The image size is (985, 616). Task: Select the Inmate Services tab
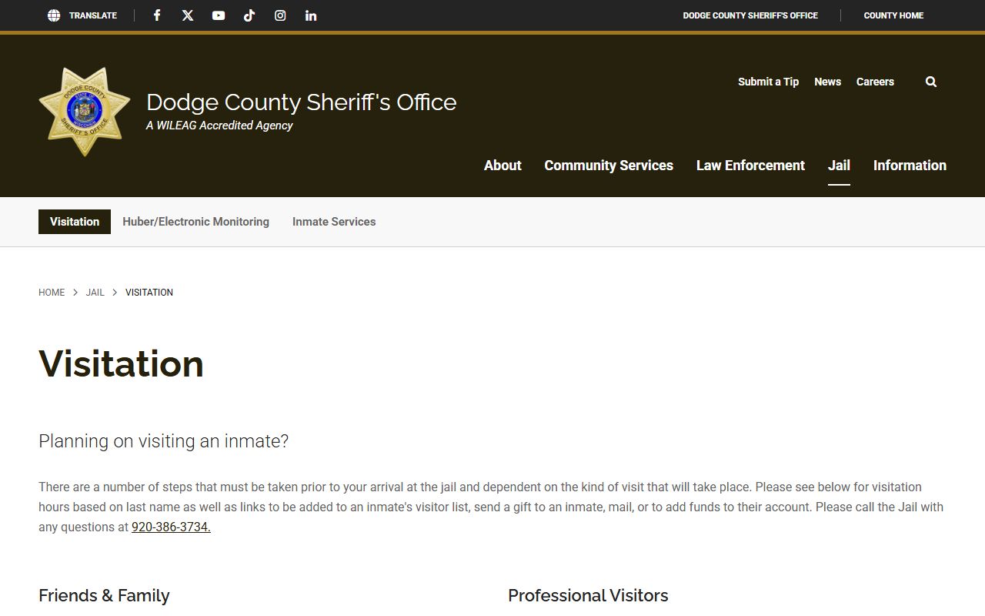pos(334,222)
